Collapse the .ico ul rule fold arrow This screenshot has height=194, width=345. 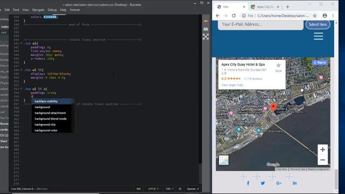coord(22,44)
